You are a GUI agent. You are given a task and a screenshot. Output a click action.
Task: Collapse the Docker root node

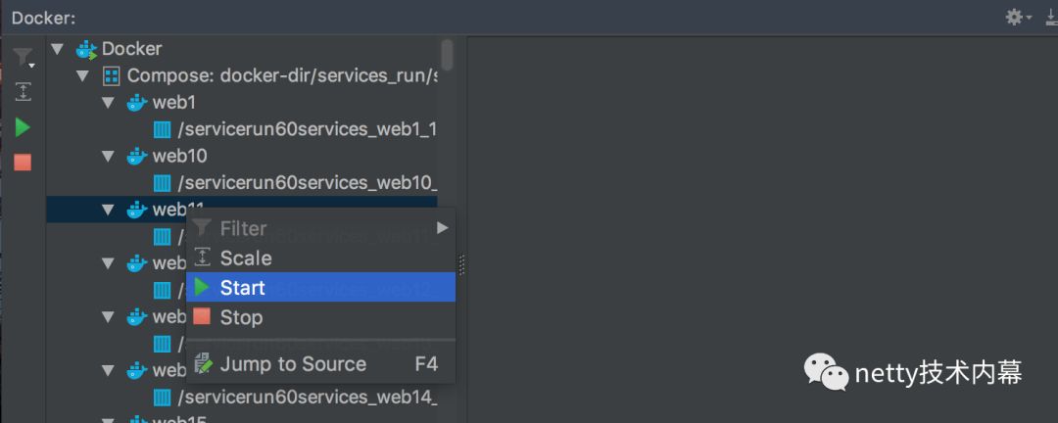click(58, 49)
